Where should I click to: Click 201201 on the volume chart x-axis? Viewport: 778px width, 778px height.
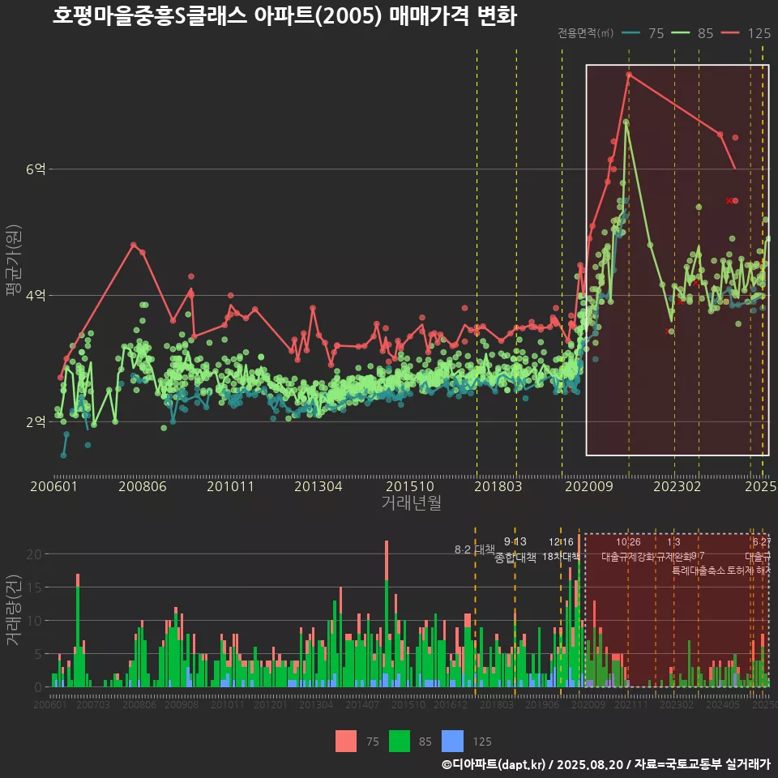[x=271, y=704]
